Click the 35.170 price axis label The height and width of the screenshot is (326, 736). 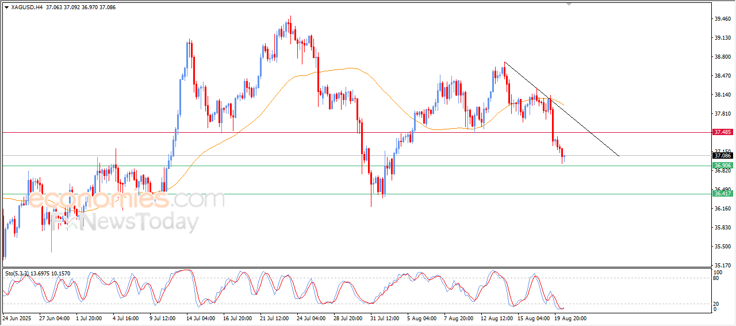723,265
